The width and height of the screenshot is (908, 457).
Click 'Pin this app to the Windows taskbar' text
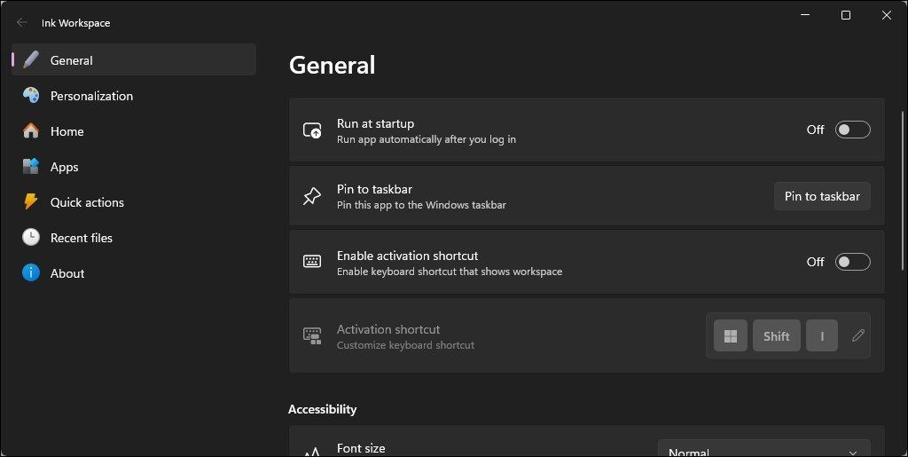(x=421, y=205)
